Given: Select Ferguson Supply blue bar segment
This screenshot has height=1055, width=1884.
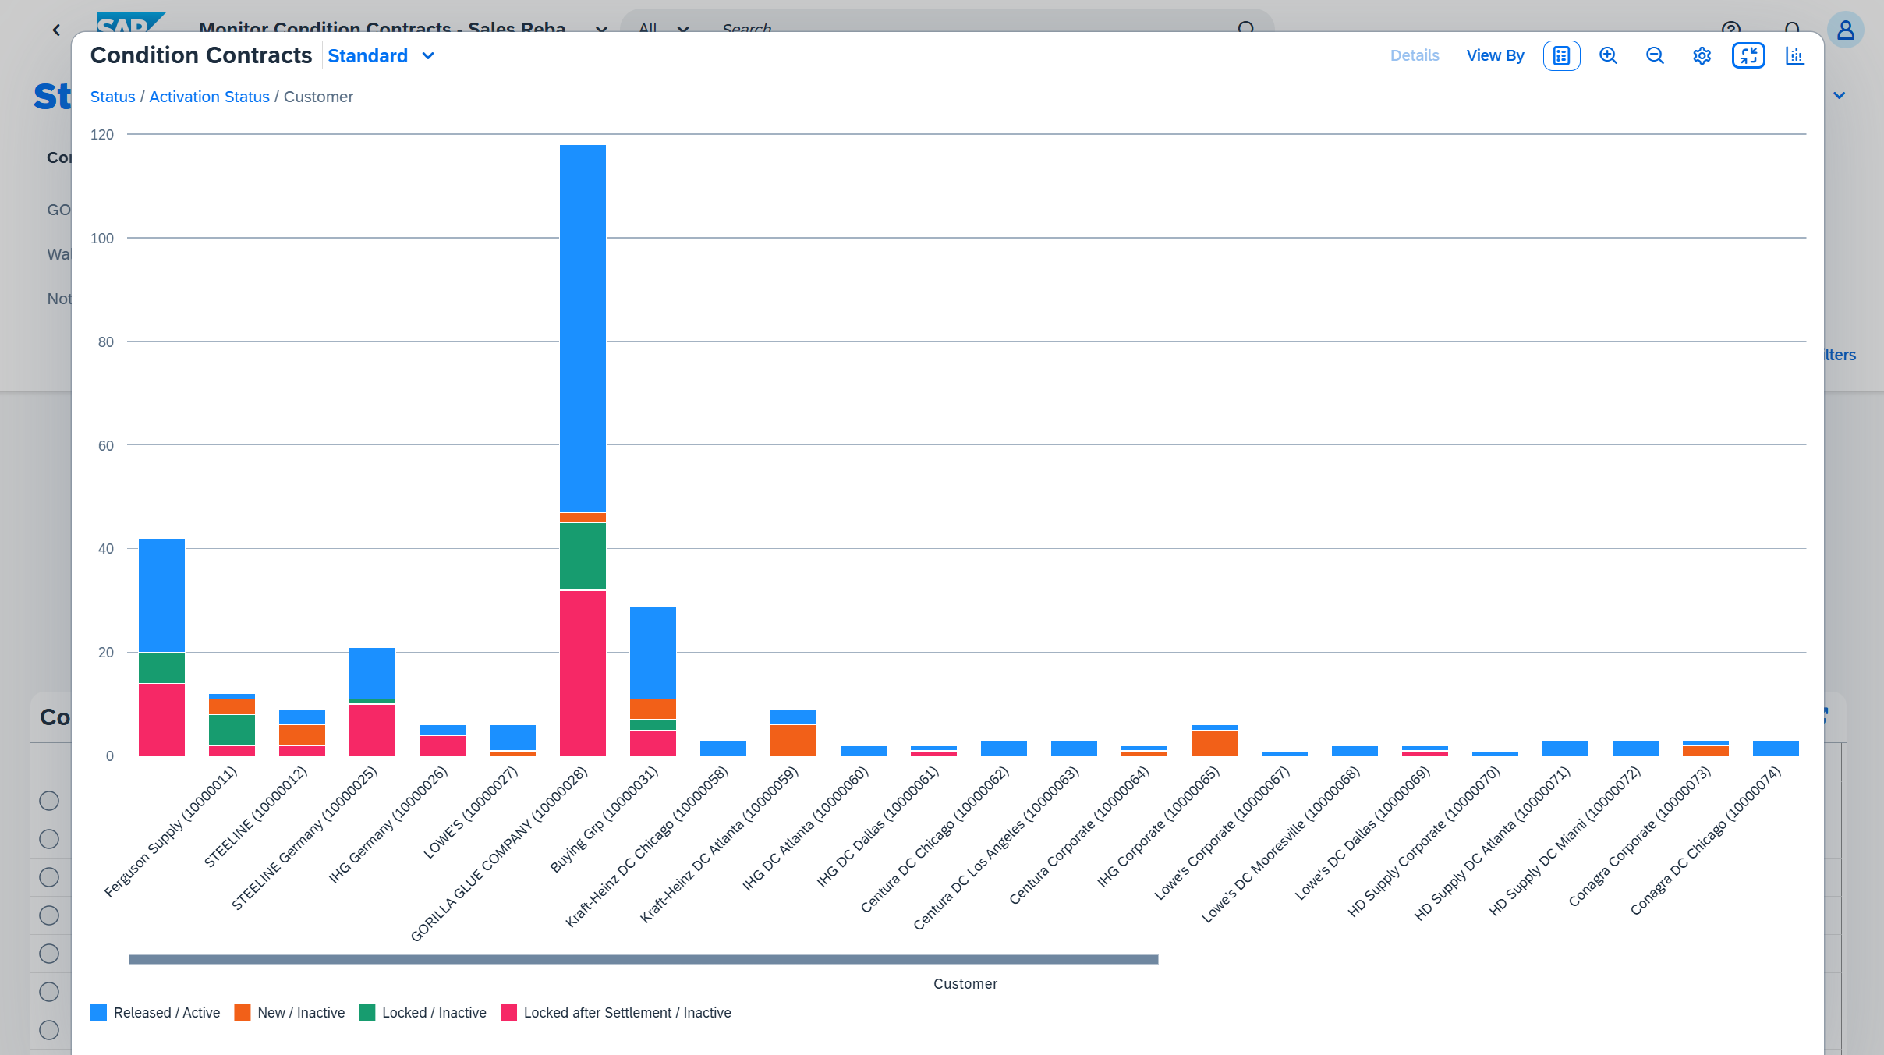Looking at the screenshot, I should 161,595.
